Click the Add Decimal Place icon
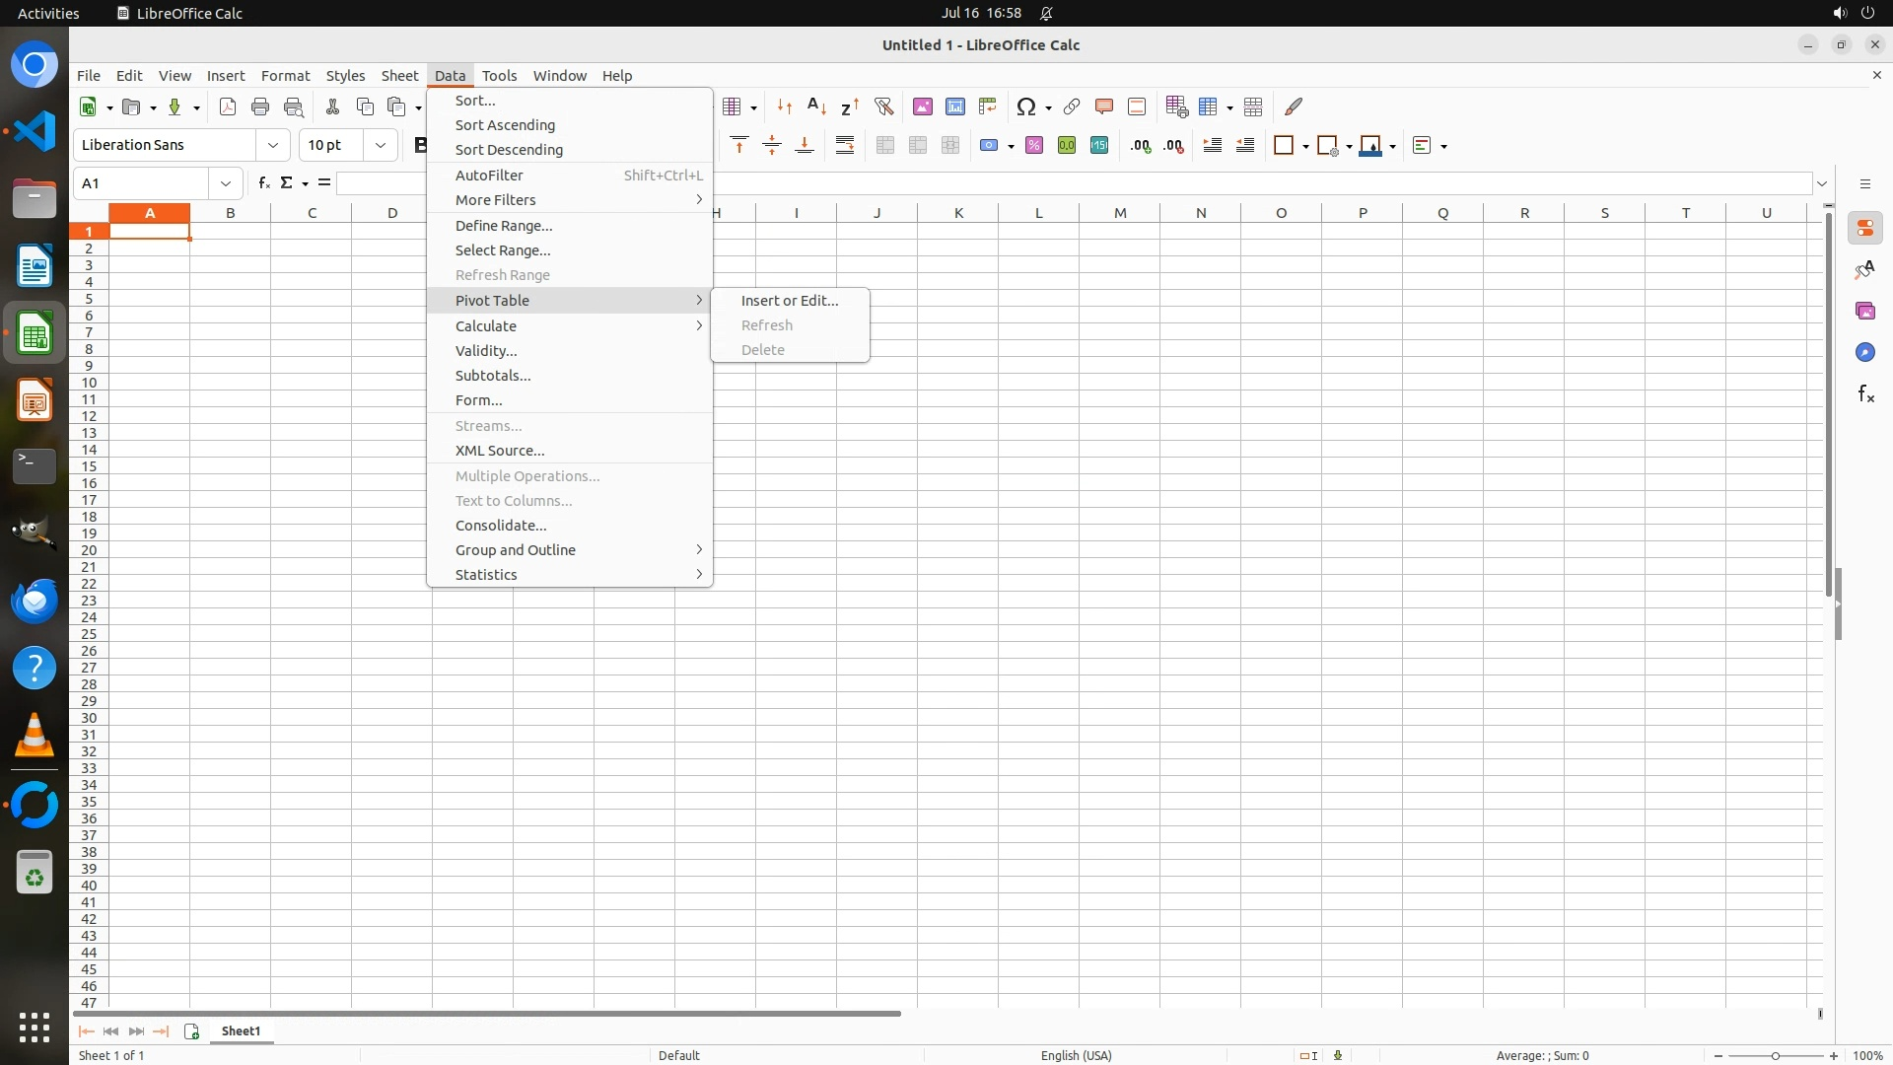The height and width of the screenshot is (1065, 1893). tap(1141, 146)
